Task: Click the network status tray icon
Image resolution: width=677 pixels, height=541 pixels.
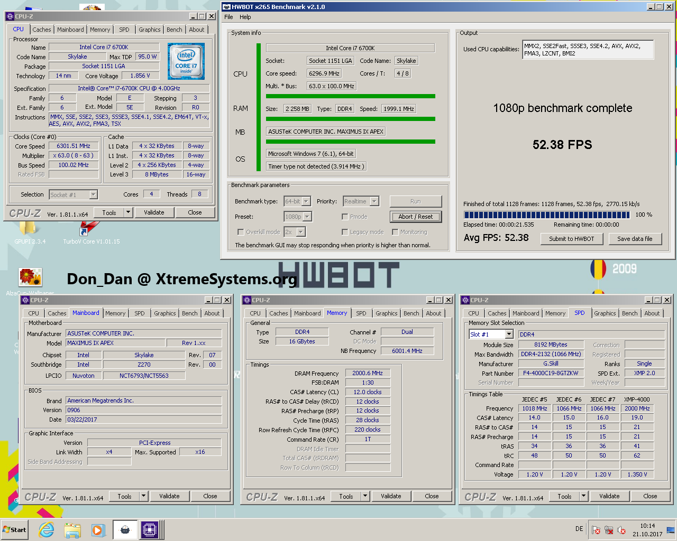Action: pyautogui.click(x=609, y=530)
